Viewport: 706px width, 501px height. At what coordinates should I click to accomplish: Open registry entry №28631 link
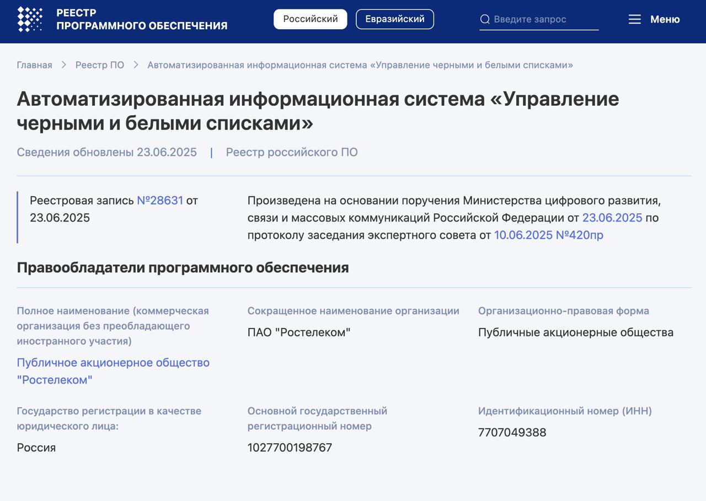(x=160, y=200)
